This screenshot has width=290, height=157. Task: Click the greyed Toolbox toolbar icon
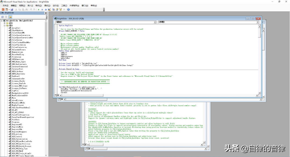point(64,10)
